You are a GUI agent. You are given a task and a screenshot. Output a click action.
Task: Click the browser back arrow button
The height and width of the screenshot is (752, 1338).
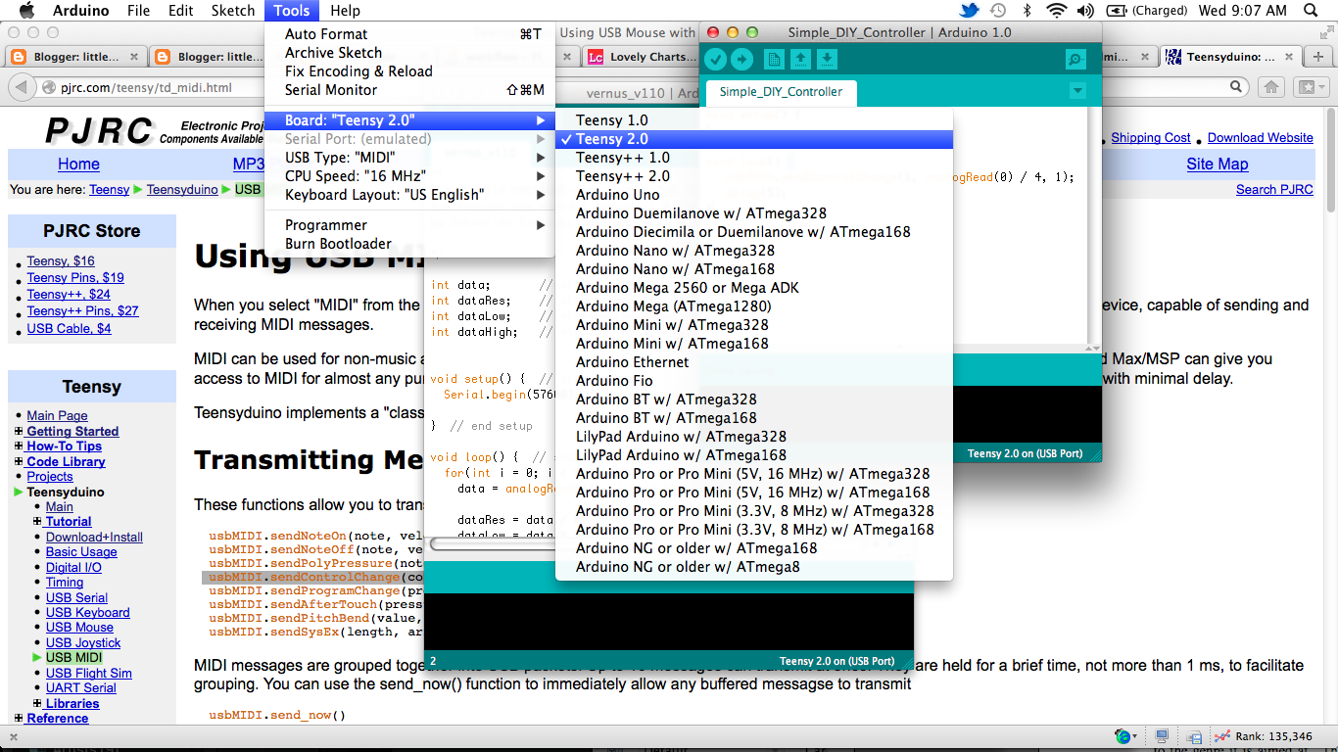(x=22, y=87)
